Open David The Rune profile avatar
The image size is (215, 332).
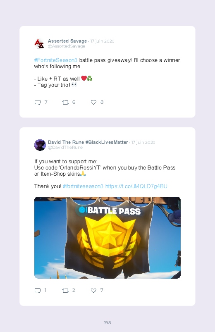point(40,145)
